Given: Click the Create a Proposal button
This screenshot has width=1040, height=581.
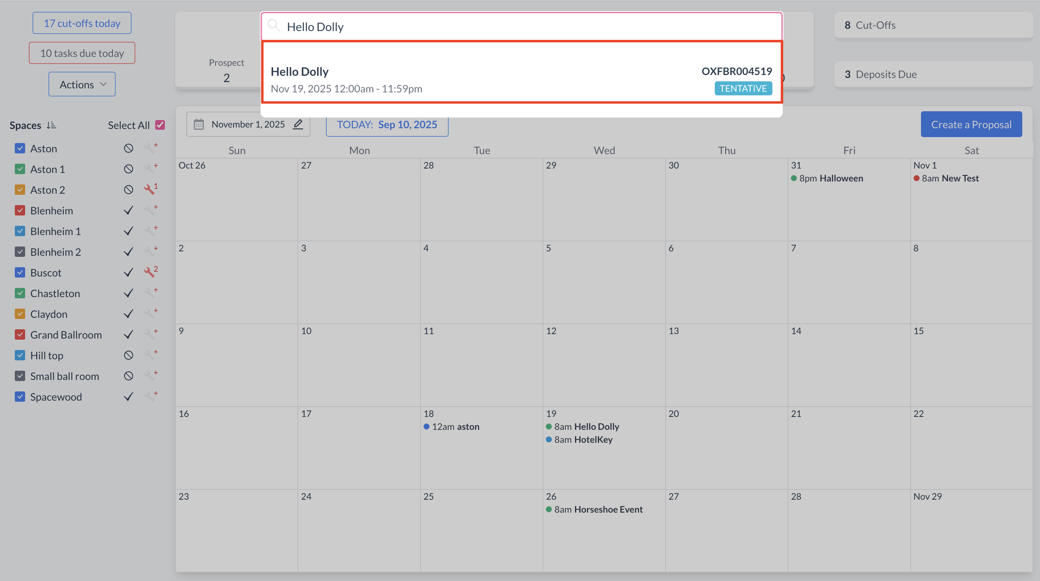Looking at the screenshot, I should coord(971,124).
